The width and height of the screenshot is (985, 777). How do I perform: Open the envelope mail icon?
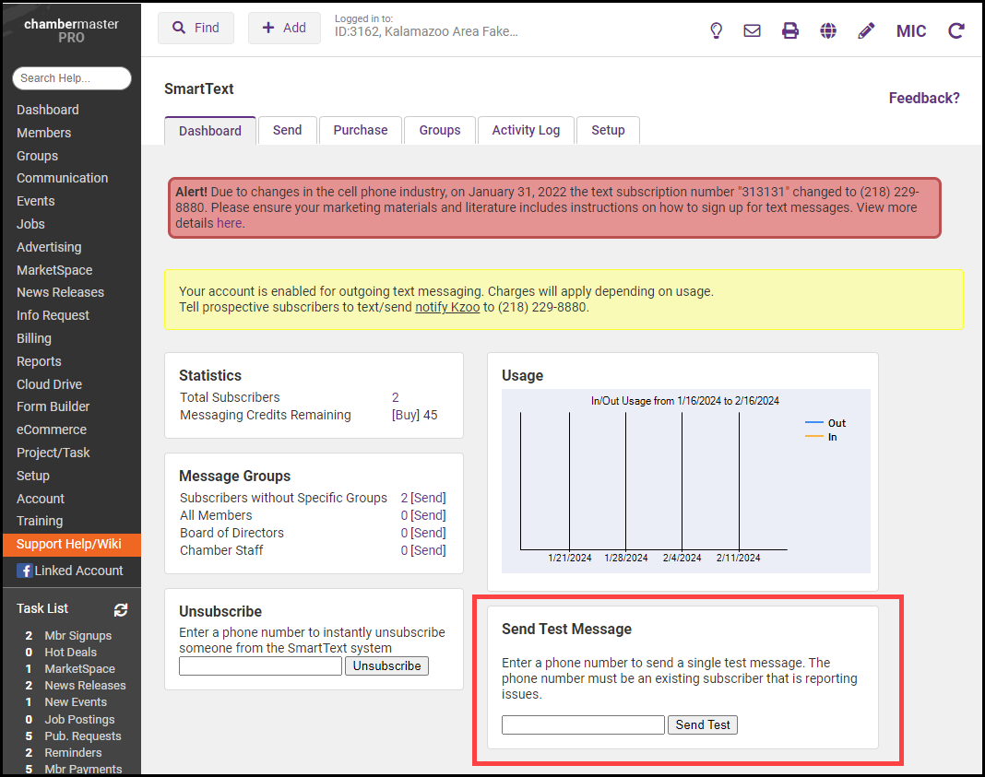tap(753, 30)
